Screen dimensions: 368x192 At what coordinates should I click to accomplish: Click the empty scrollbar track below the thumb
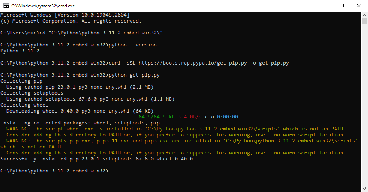pos(365,112)
